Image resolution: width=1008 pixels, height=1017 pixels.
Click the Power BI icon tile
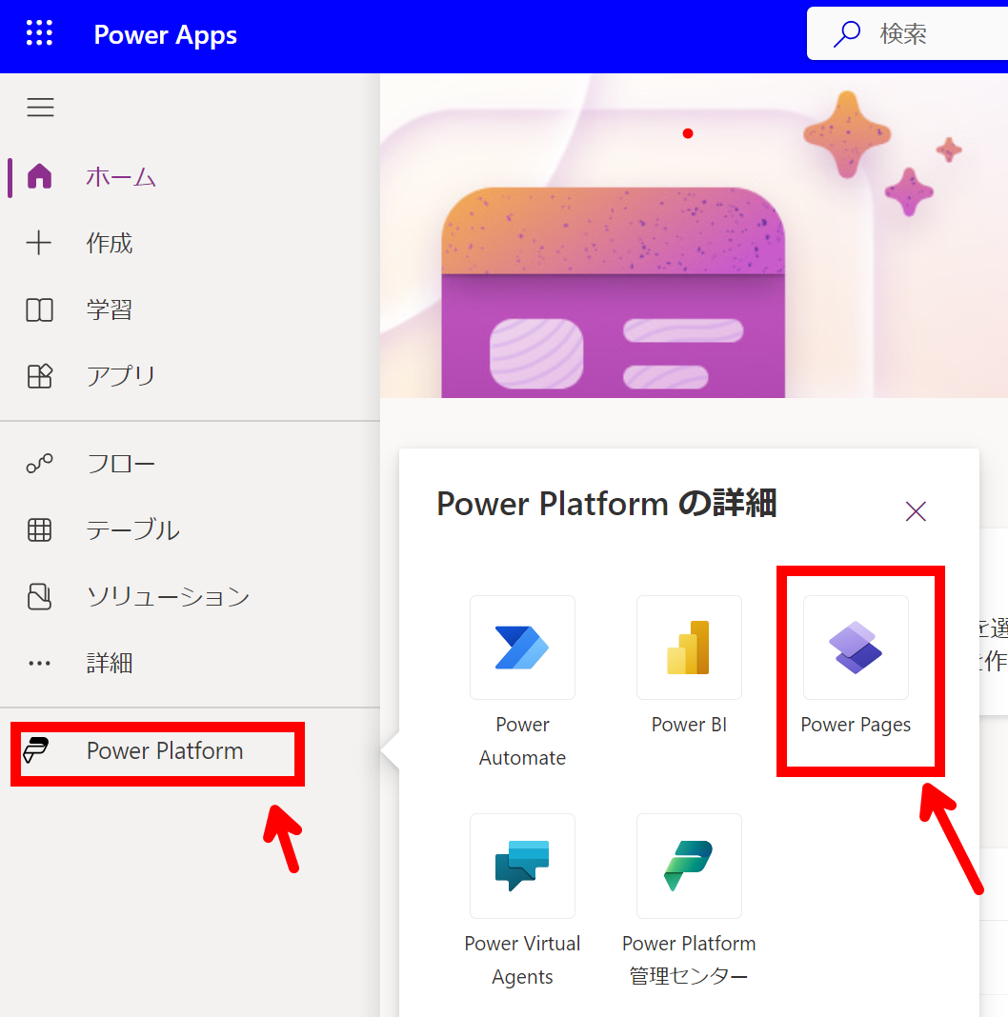tap(690, 648)
